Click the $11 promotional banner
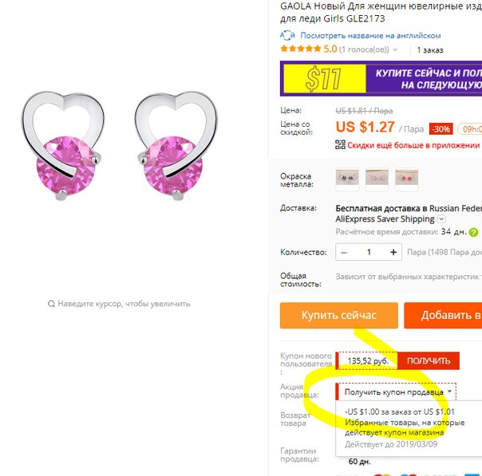Viewport: 482px width, 476px height. tap(381, 79)
